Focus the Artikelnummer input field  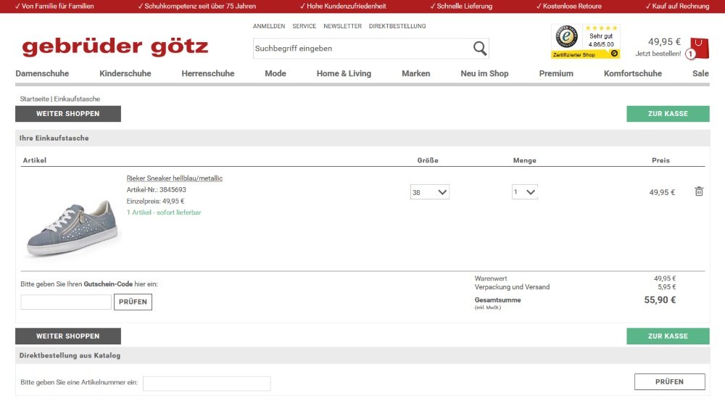(207, 383)
